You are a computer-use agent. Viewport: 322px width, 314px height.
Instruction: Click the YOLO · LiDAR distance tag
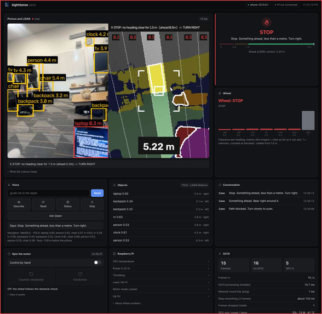(194, 185)
